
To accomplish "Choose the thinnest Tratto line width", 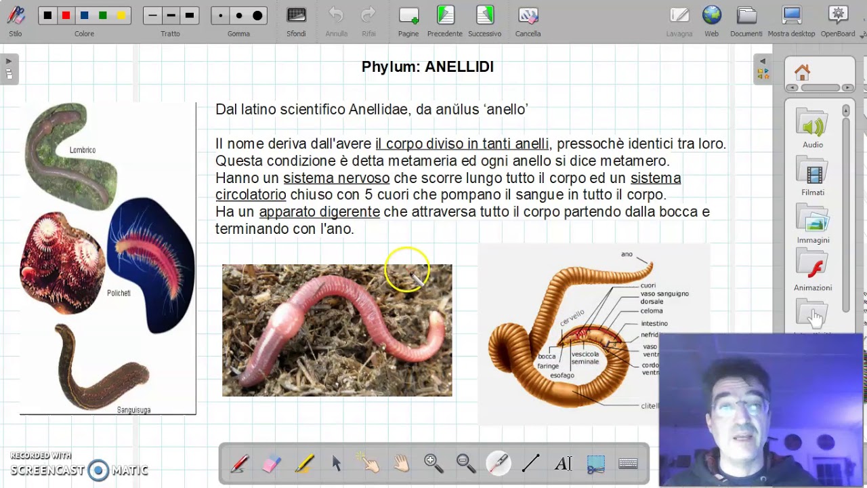I will tap(152, 16).
